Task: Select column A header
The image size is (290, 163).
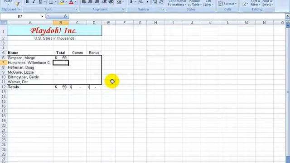Action: [30, 23]
